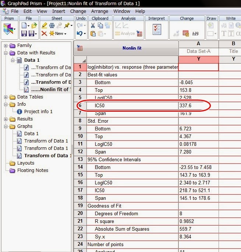
Task: Delete the sheet with the red X icon
Action: pyautogui.click(x=44, y=33)
